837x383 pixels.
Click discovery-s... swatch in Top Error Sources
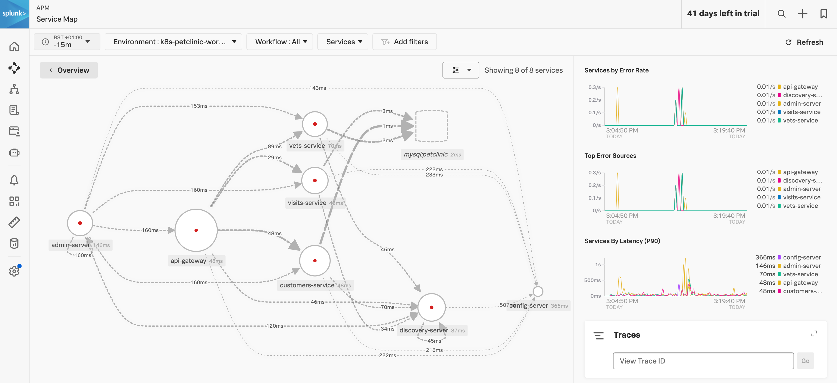779,181
